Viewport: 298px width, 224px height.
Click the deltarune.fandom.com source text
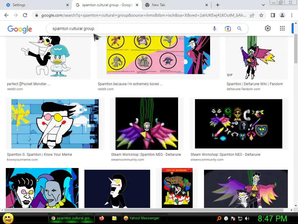coord(243,89)
